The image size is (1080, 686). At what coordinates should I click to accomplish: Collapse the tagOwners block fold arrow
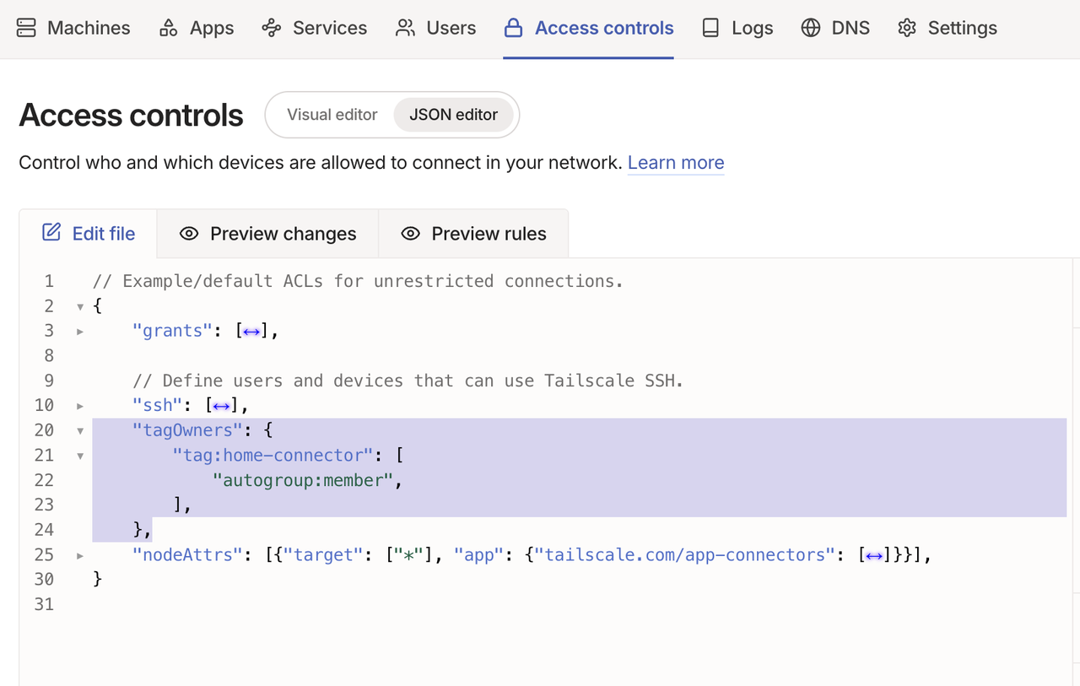pos(80,430)
